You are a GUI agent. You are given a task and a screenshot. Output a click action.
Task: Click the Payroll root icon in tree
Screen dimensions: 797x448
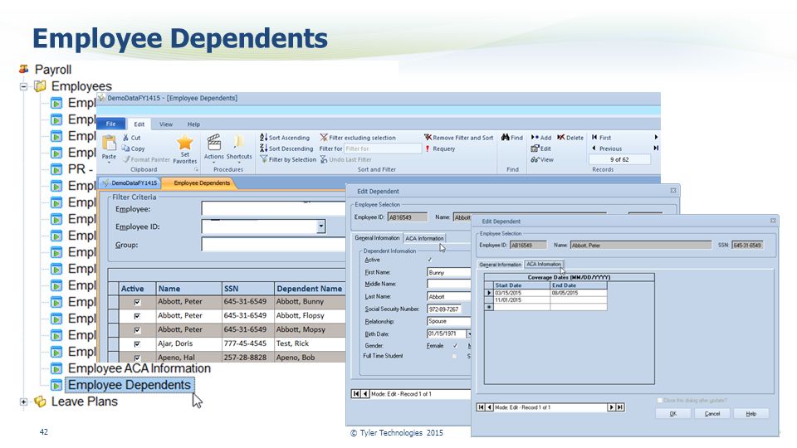23,69
